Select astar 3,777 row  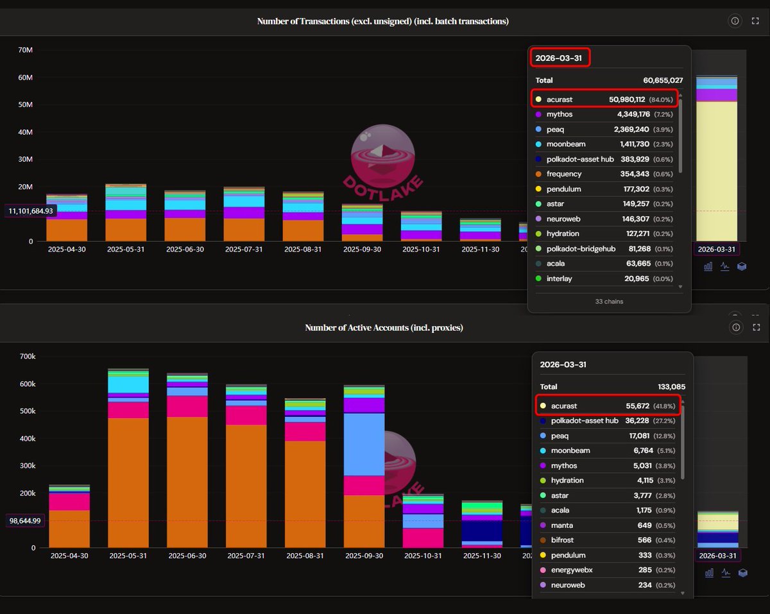point(608,495)
